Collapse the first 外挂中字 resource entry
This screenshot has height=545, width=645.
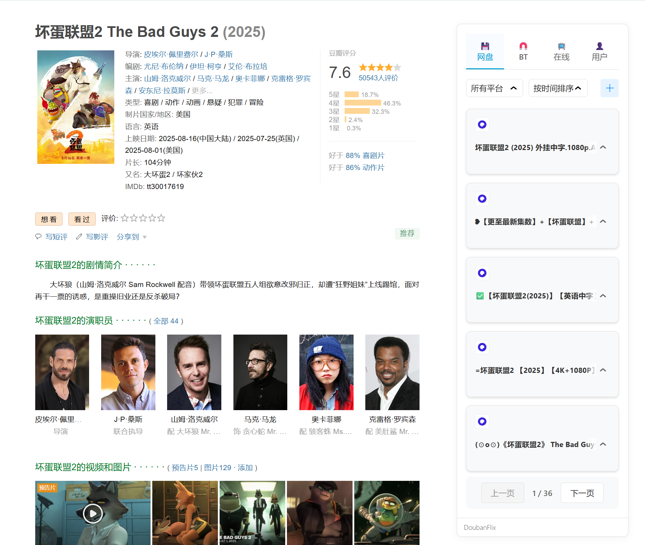tap(603, 147)
